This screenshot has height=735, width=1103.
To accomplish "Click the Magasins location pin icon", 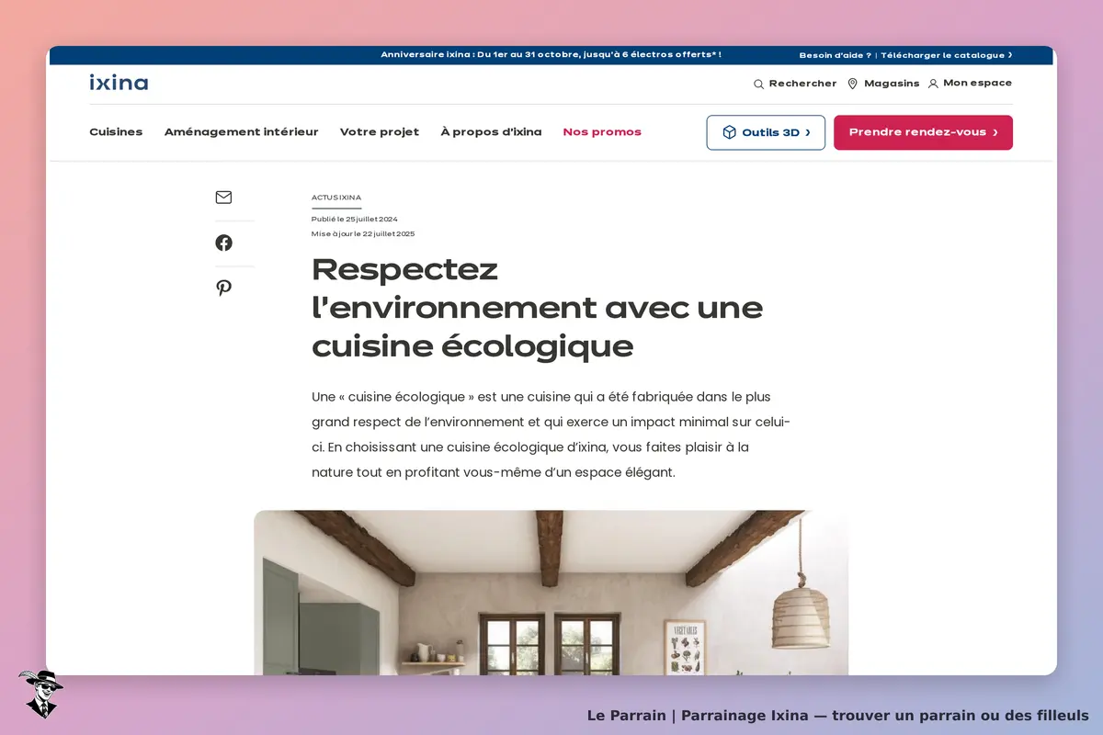I will [x=852, y=84].
